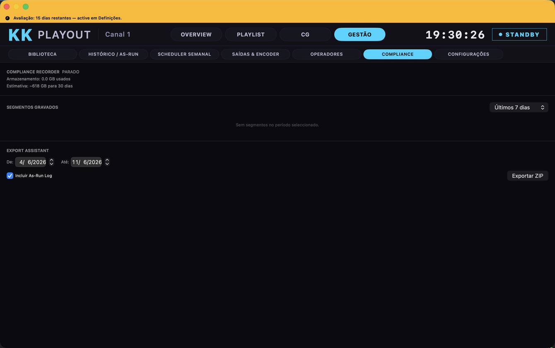555x348 pixels.
Task: Uncheck Incluir As-Run Log checkbox
Action: point(10,176)
